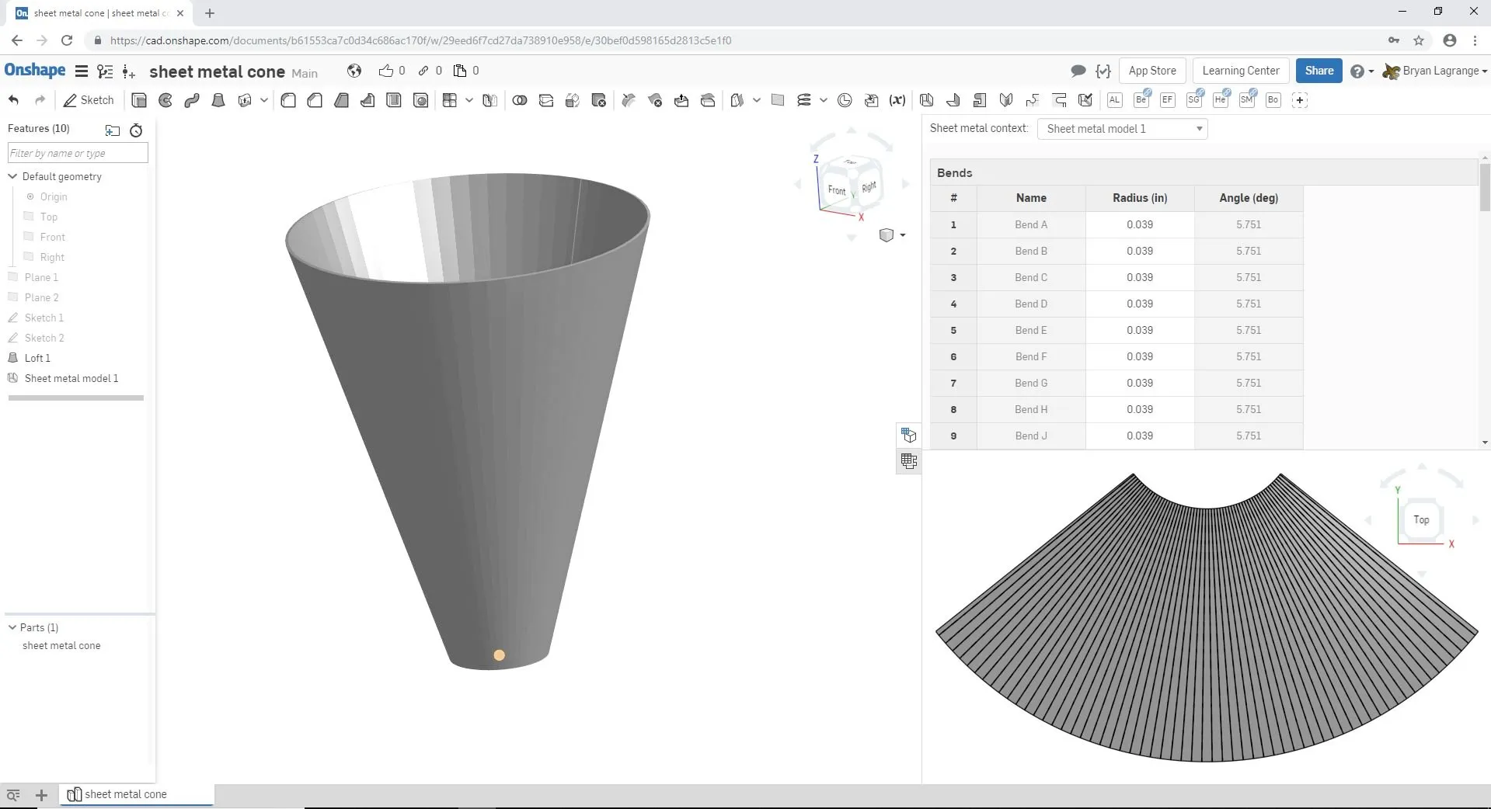Open the Learning Center
1491x809 pixels.
click(1240, 71)
